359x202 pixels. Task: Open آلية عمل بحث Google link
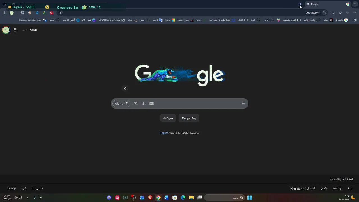click(x=302, y=189)
